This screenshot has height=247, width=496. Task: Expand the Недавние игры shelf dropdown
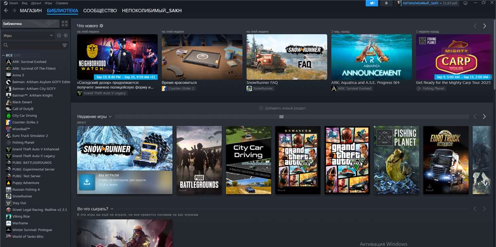pos(110,117)
